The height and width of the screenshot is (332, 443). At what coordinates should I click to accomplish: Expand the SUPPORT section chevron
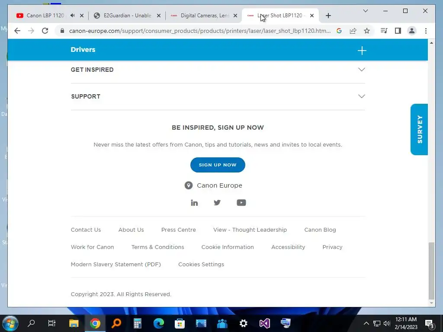click(x=362, y=96)
